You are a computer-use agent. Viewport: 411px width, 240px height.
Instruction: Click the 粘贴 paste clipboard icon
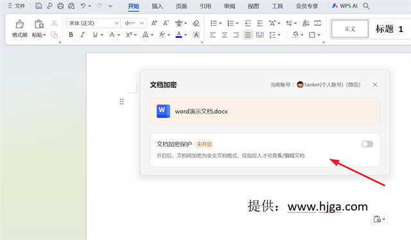(x=39, y=24)
